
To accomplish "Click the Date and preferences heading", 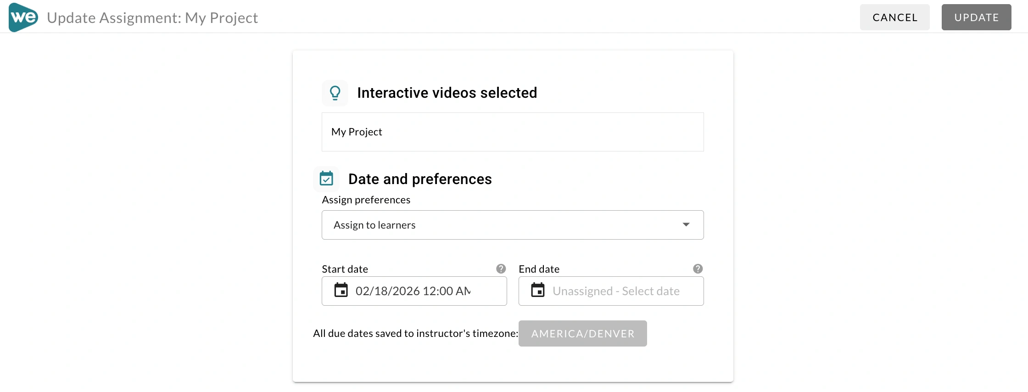I will [x=420, y=179].
